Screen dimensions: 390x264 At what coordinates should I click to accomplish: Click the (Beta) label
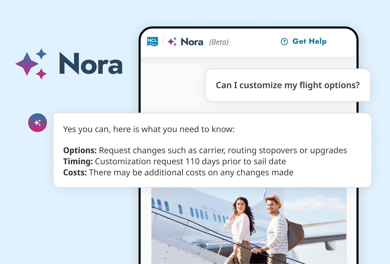tap(219, 42)
